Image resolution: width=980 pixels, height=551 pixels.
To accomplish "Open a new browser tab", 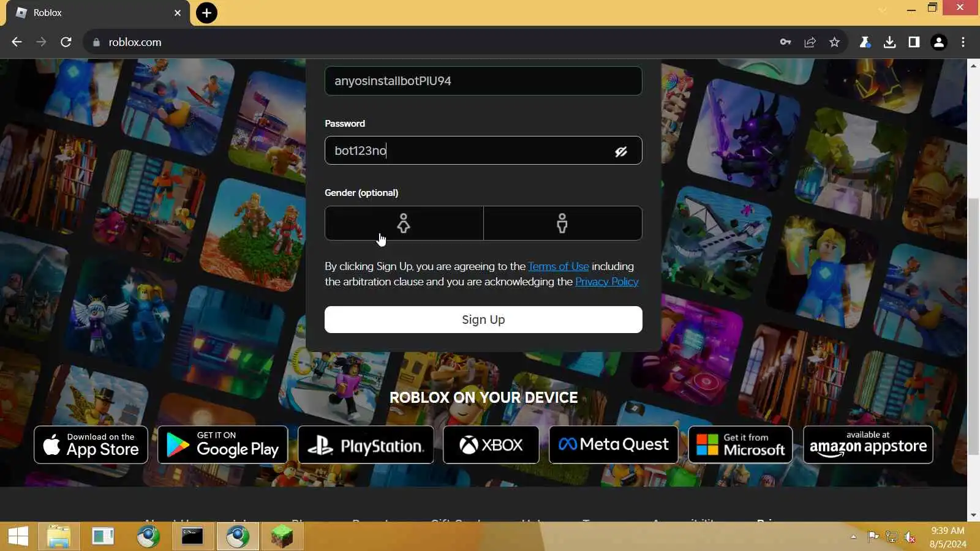I will click(206, 13).
